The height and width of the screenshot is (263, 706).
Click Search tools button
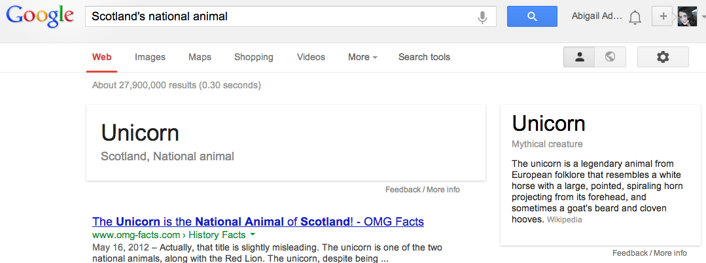tap(424, 57)
